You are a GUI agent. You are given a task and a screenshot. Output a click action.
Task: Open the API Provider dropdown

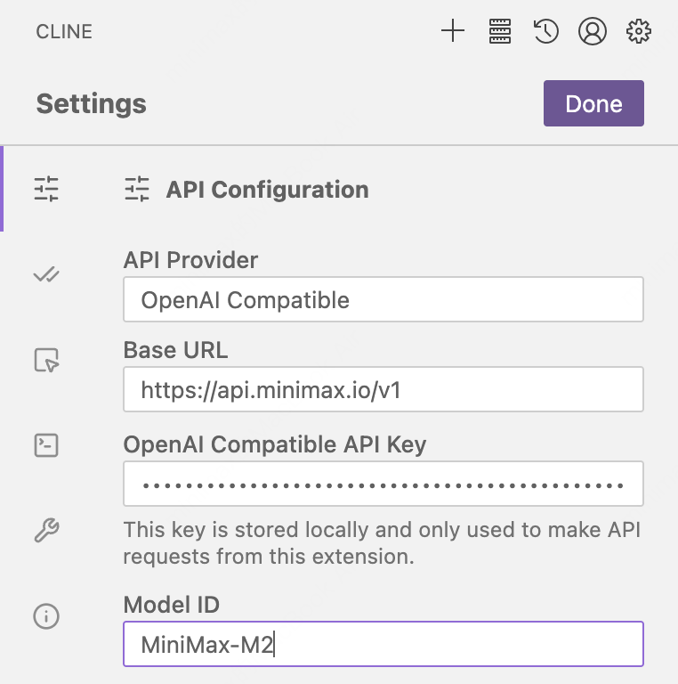tap(383, 299)
